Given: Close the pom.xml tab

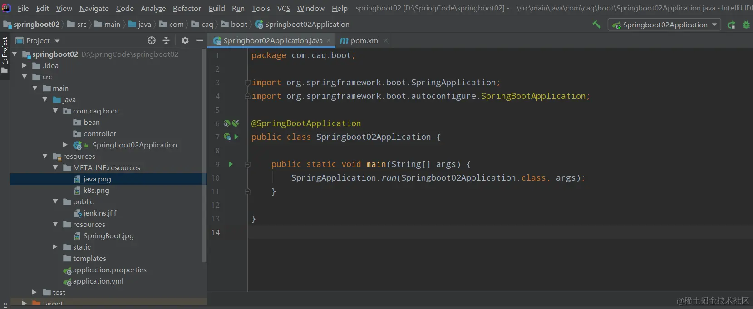Looking at the screenshot, I should (386, 40).
